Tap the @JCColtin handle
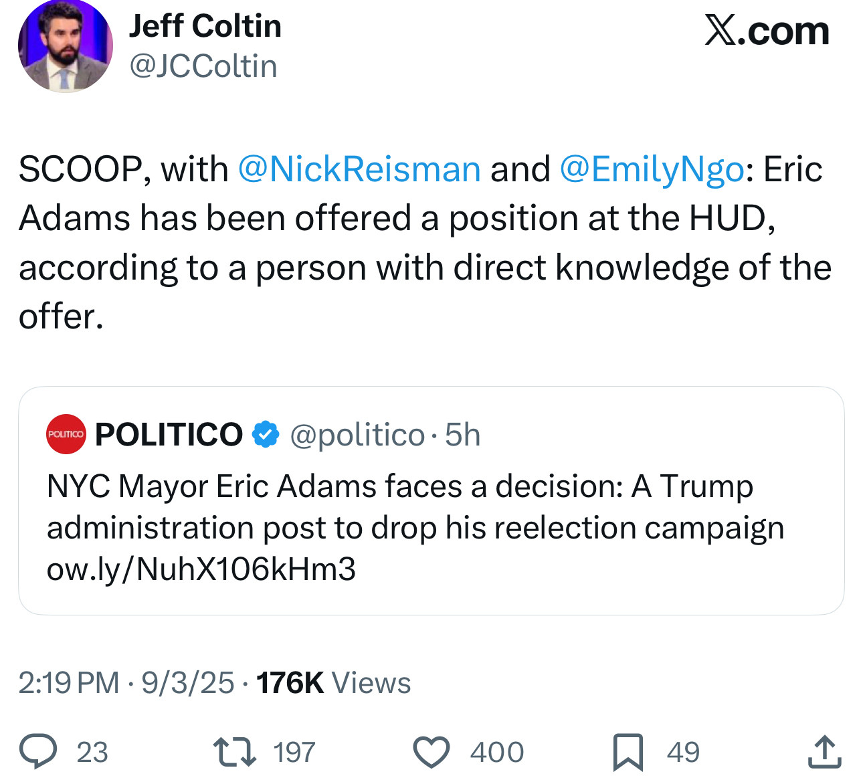Image resolution: width=863 pixels, height=782 pixels. tap(203, 66)
